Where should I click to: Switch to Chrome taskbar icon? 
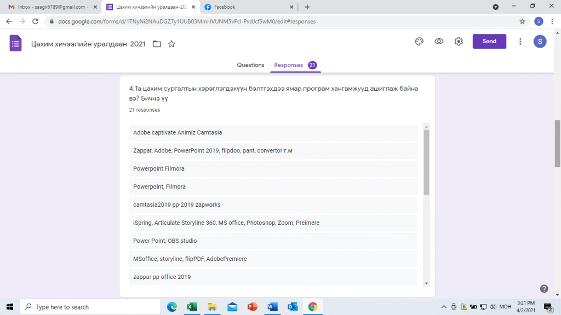pyautogui.click(x=313, y=307)
